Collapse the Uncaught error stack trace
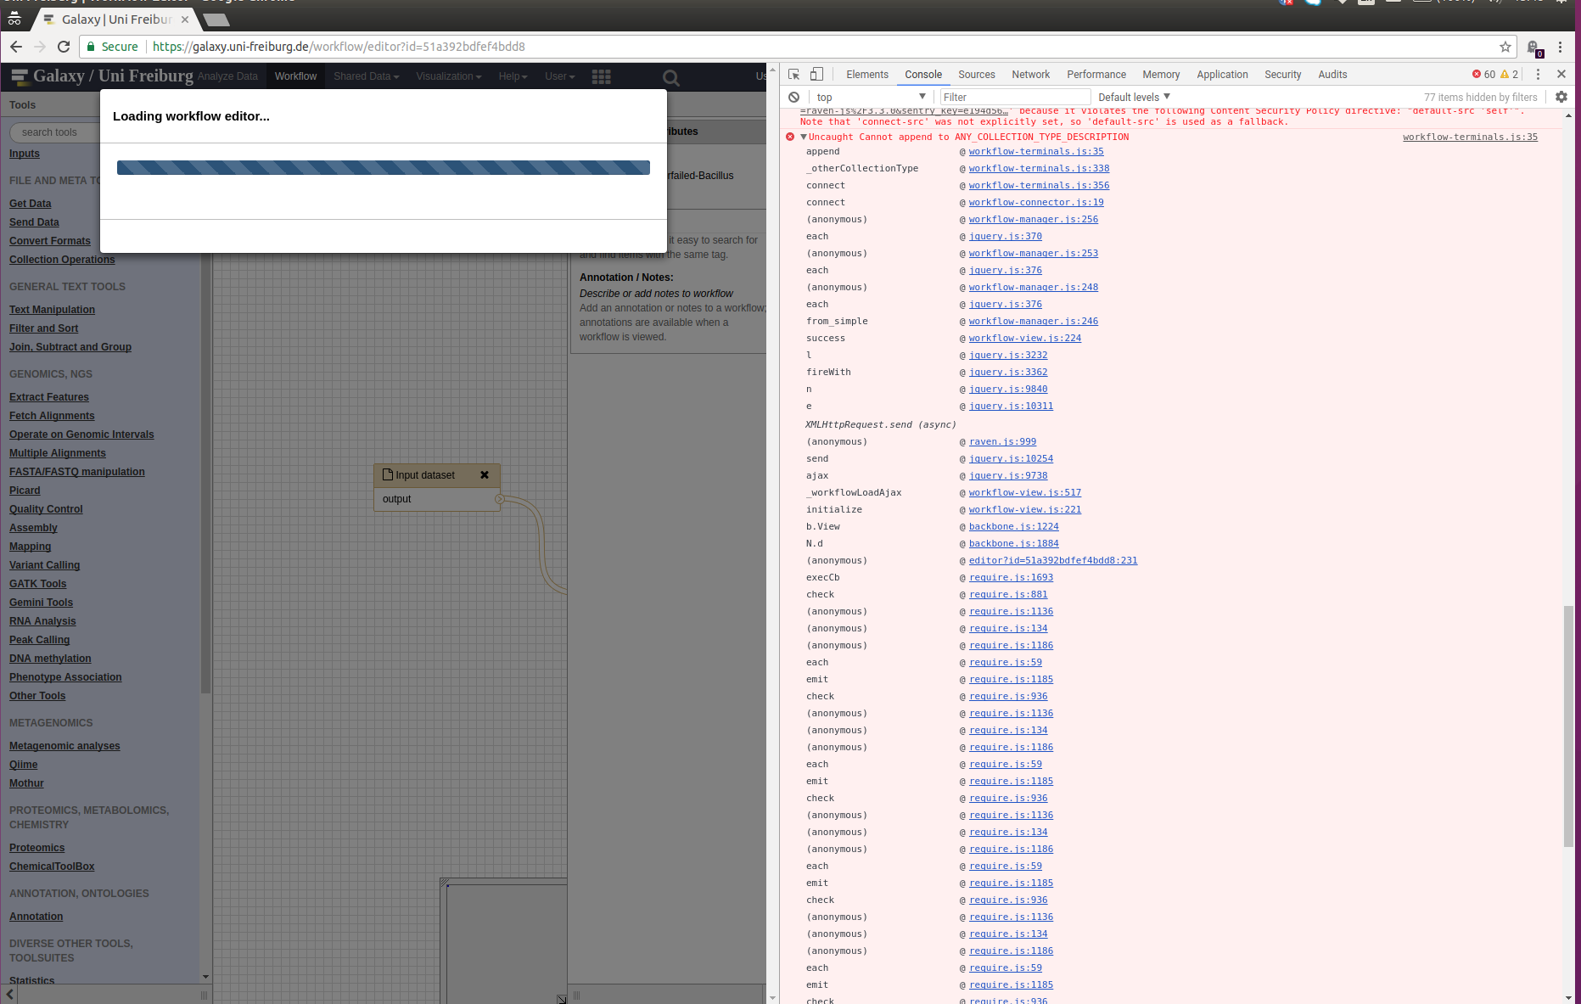 [804, 137]
